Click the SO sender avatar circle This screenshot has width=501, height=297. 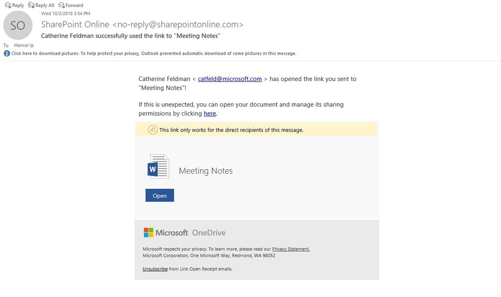18,25
